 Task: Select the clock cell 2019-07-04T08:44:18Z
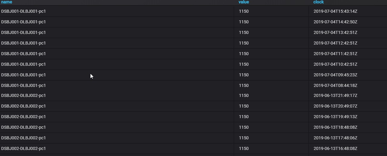(335, 86)
